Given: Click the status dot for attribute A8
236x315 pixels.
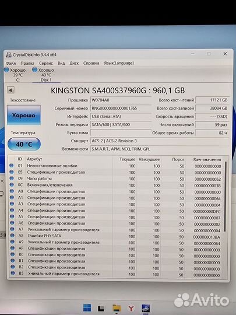Looking at the screenshot, I should (x=12, y=235).
